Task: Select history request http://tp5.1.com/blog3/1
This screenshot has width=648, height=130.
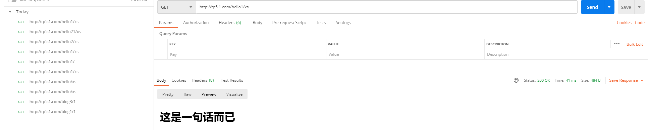Action: 52,102
